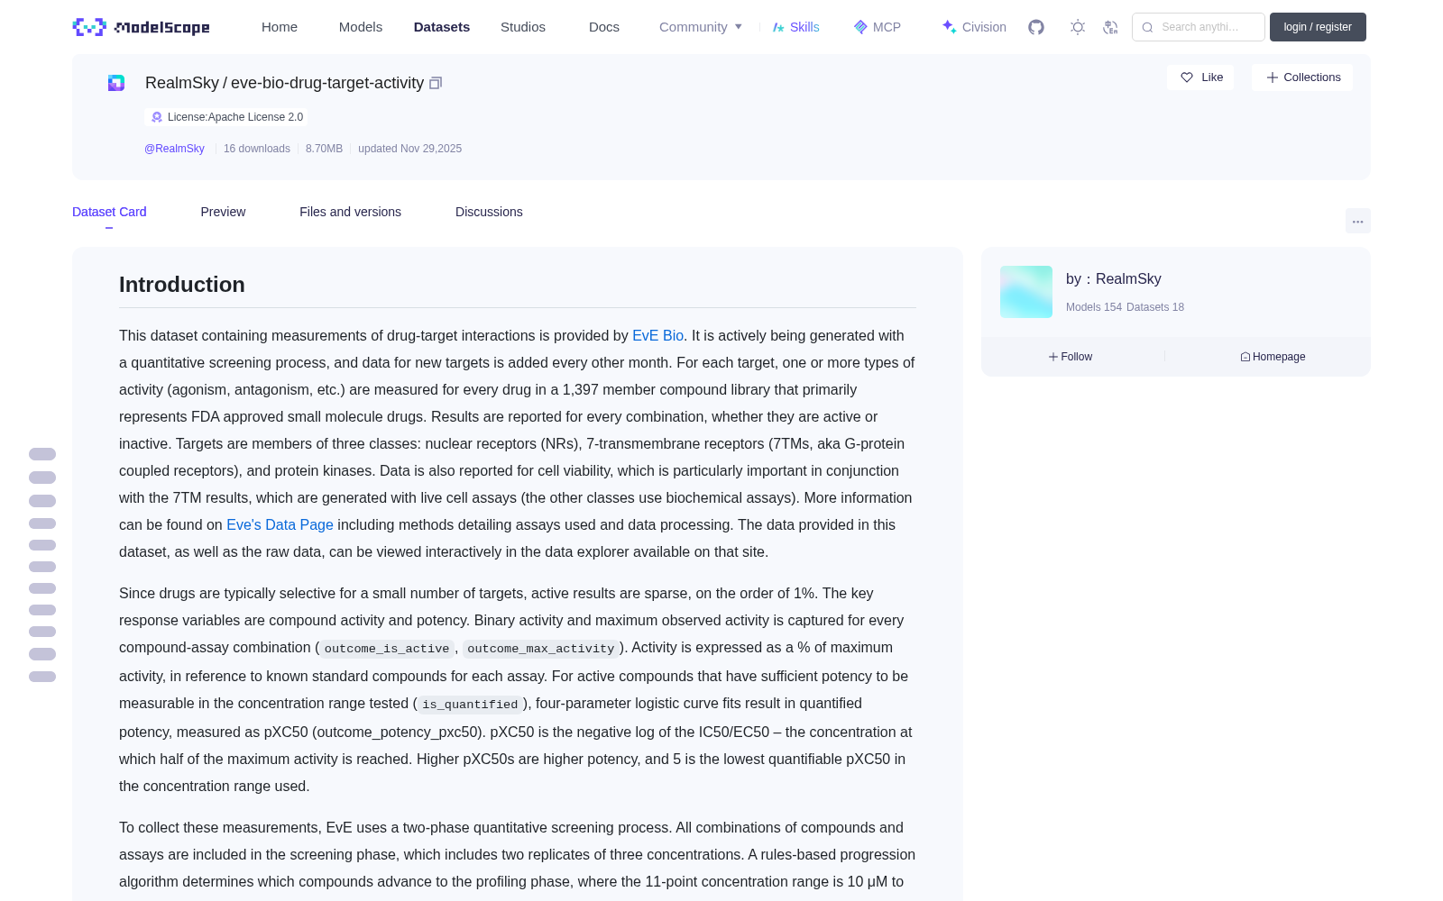Screen dimensions: 1443x901
Task: Open the Datasets section
Action: (442, 27)
